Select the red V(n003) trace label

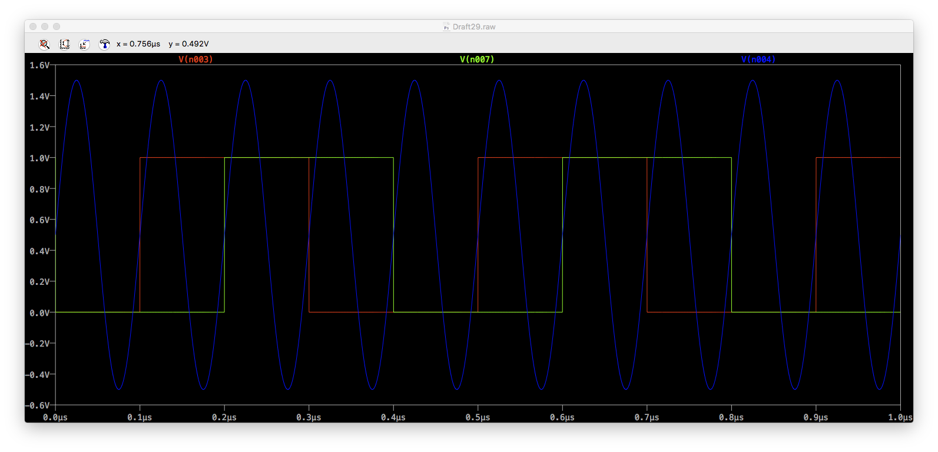pos(195,59)
